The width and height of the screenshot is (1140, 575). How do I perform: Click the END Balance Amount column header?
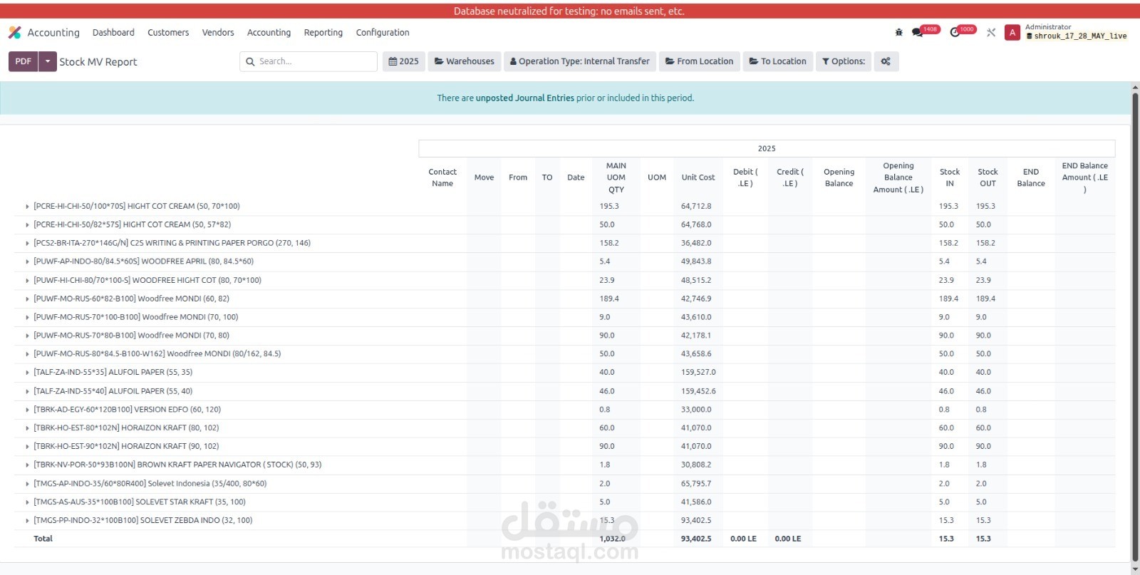[x=1084, y=177]
